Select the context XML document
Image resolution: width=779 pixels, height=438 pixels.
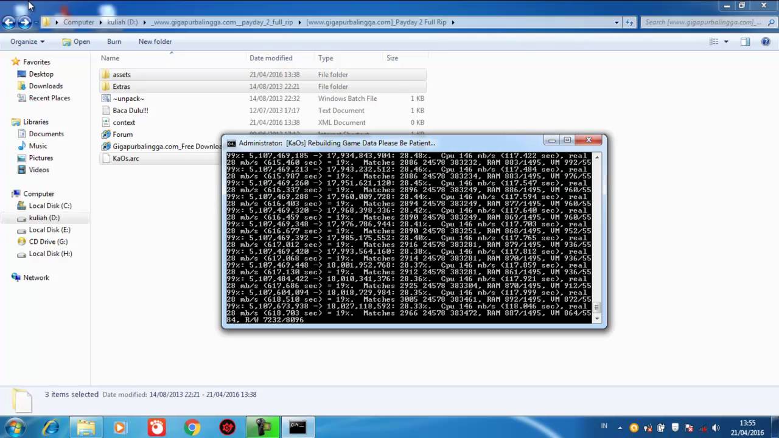pos(124,122)
